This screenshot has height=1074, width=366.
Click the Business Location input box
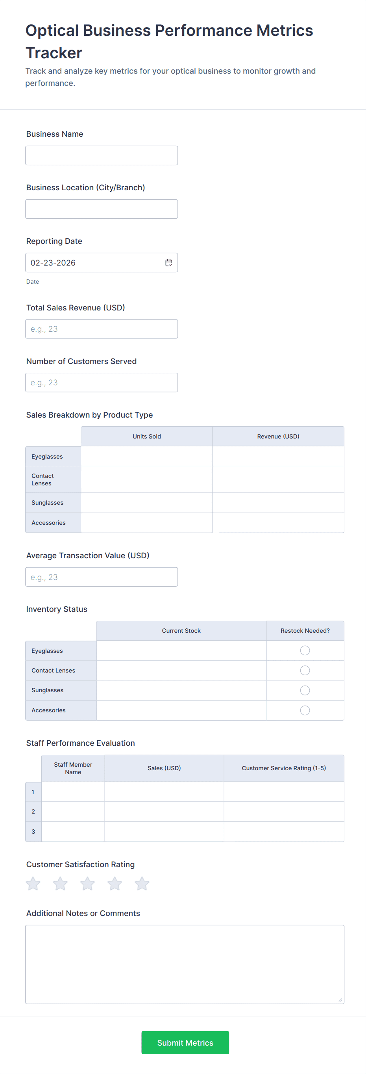pos(102,209)
